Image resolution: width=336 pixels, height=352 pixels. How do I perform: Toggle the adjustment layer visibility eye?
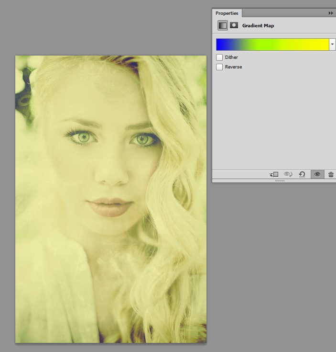316,175
